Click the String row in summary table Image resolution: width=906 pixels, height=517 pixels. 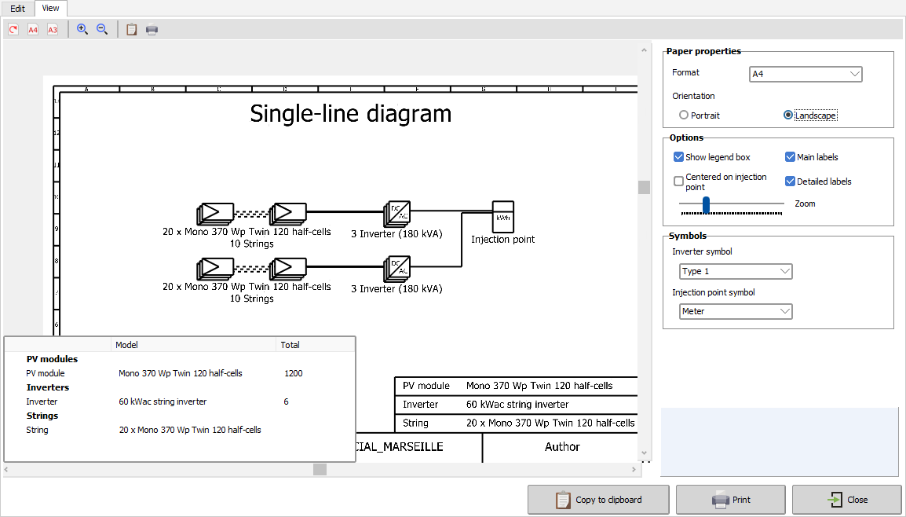tap(180, 431)
